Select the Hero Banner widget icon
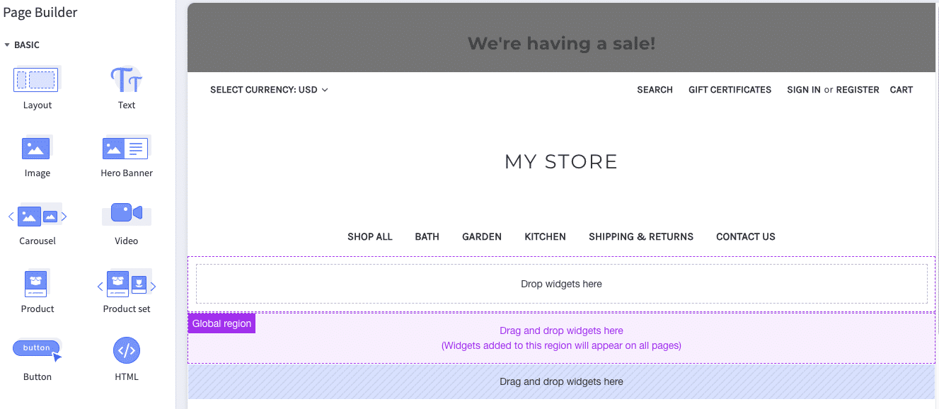The height and width of the screenshot is (409, 939). point(126,147)
